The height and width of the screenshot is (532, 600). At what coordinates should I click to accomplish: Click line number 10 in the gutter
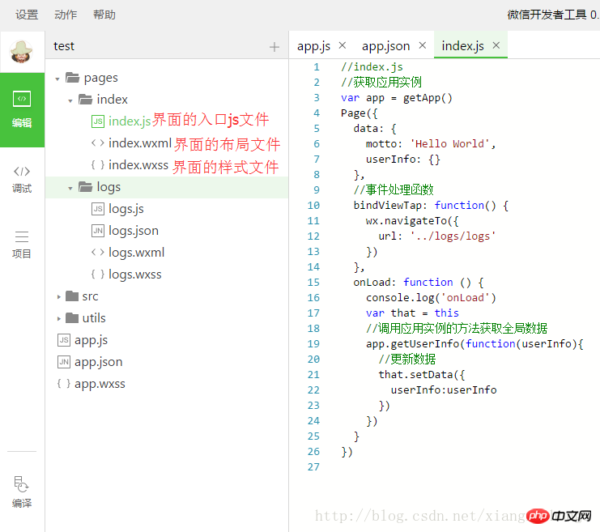tap(313, 206)
